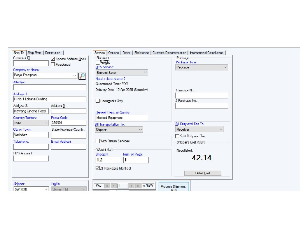
Task: Switch to the Ship From tab
Action: (x=35, y=53)
